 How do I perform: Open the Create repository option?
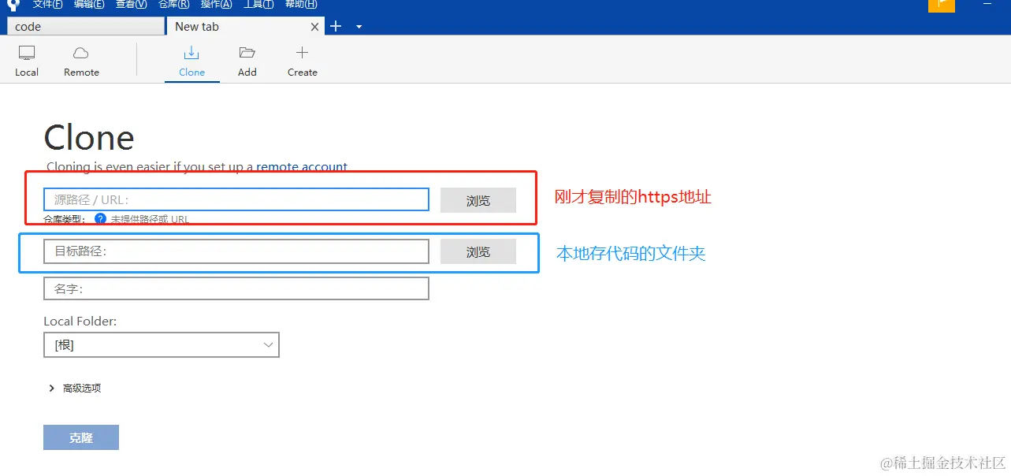(302, 61)
